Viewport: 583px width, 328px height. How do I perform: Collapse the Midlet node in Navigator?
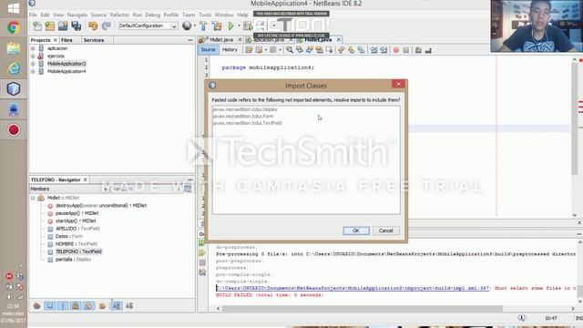pos(33,198)
